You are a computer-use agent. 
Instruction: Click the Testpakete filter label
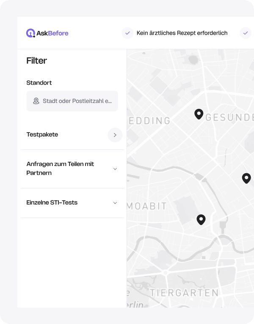pos(42,135)
